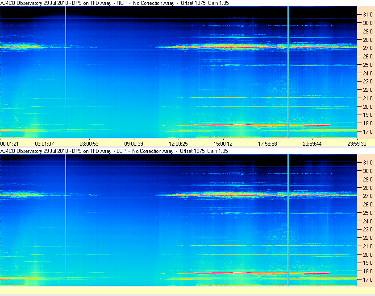This screenshot has height=296, width=375.
Task: Click time label 06:00:53
Action: click(x=89, y=144)
